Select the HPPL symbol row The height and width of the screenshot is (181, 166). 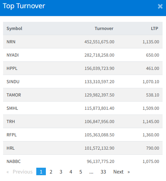pyautogui.click(x=83, y=68)
